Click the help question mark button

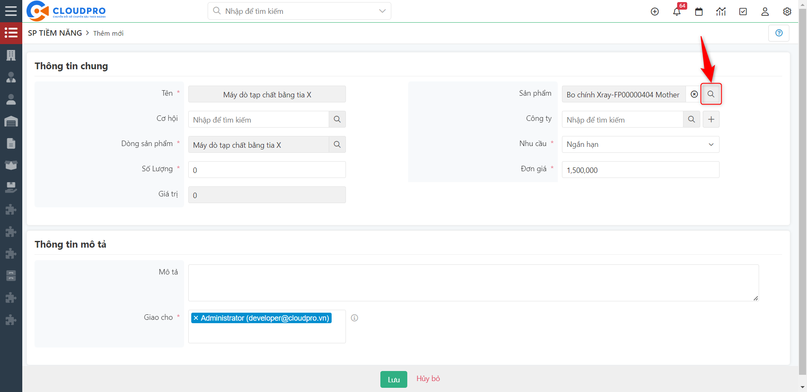pos(779,33)
